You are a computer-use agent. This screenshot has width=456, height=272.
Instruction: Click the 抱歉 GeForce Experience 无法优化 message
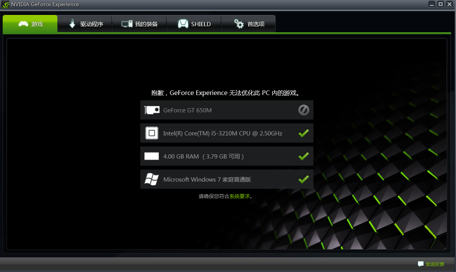225,93
